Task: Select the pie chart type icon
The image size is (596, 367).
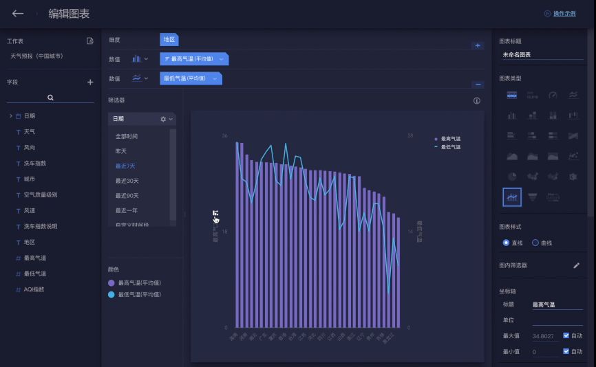Action: pyautogui.click(x=512, y=177)
